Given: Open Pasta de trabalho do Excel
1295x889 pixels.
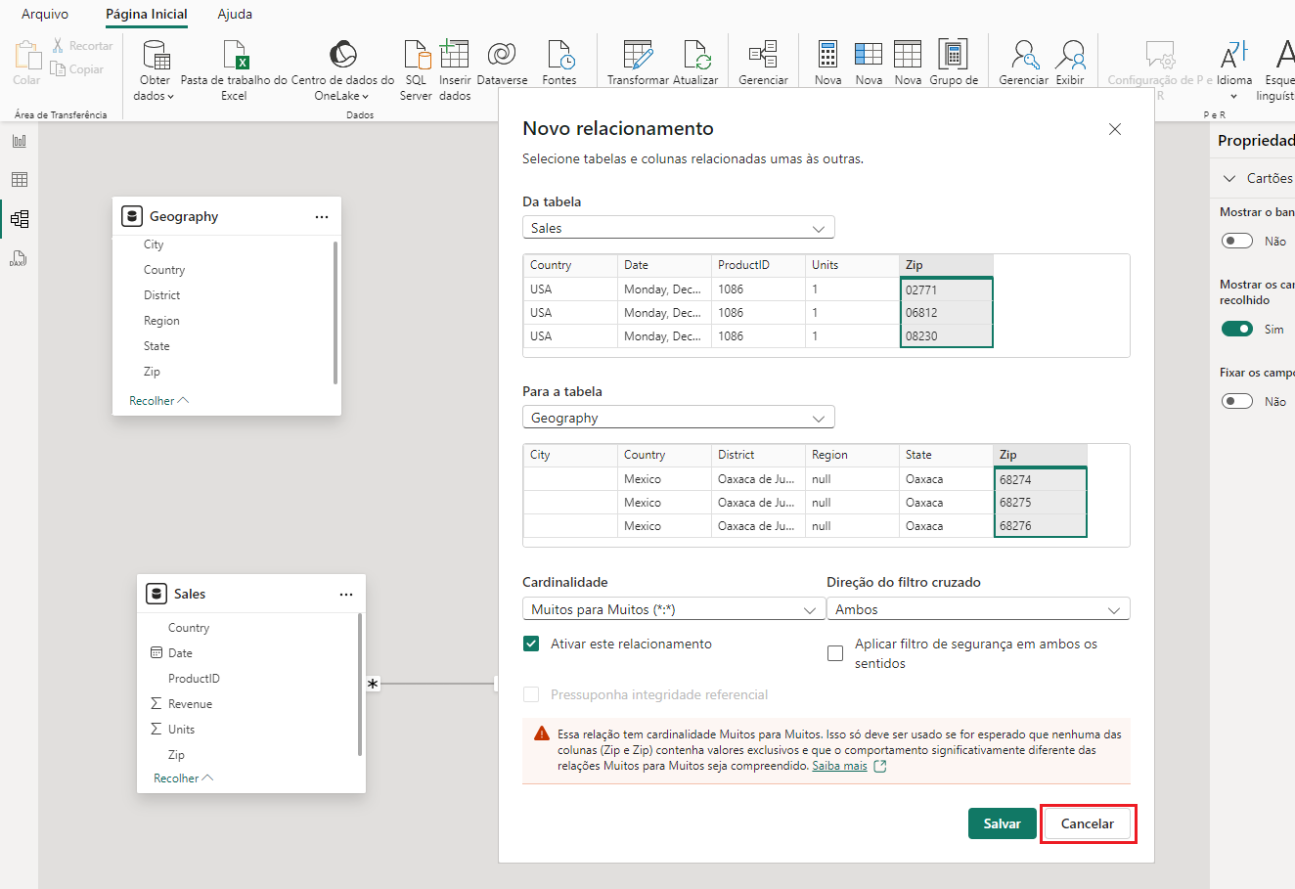Looking at the screenshot, I should [x=235, y=57].
